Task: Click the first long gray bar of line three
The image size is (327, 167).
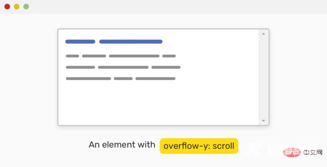Action: [88, 79]
